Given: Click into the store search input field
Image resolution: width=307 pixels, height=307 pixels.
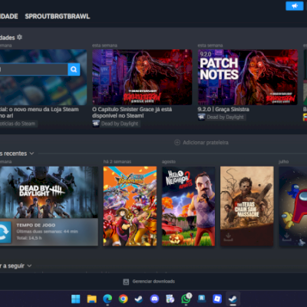Looking at the screenshot, I should tap(34, 69).
